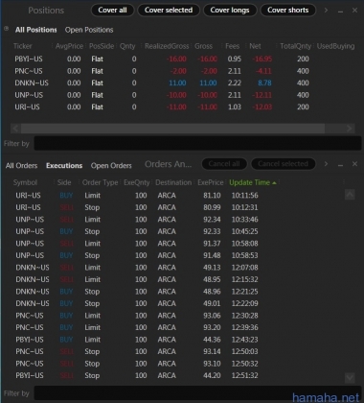The width and height of the screenshot is (364, 403).
Task: Select PNC~US execution at 12:30:28
Action: click(x=177, y=316)
